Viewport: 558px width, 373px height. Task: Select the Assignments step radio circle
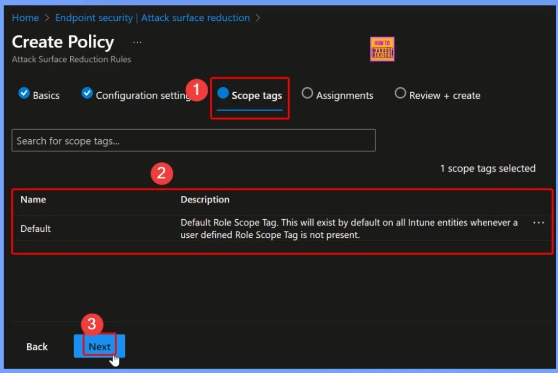coord(307,94)
